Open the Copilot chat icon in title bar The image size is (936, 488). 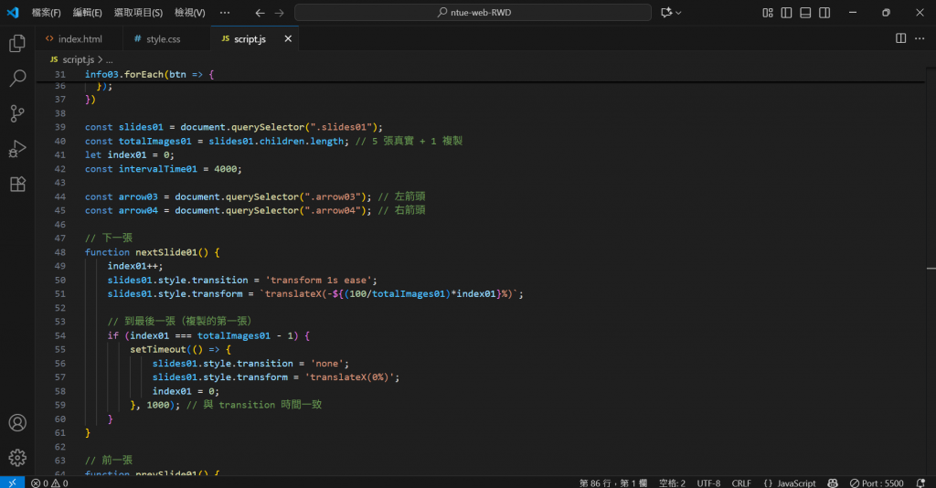point(666,13)
